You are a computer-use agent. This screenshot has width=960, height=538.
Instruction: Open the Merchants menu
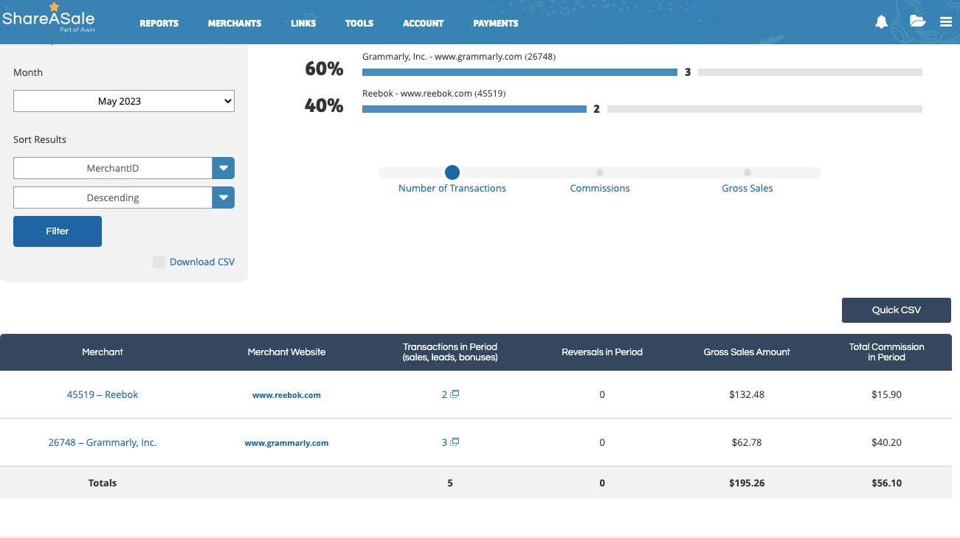coord(235,24)
